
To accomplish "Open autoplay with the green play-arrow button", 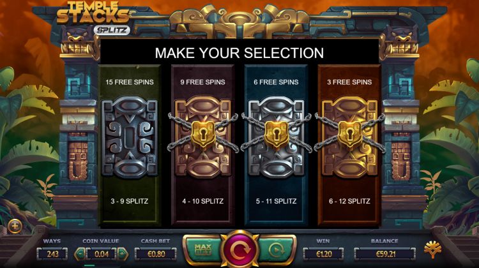I will 276,250.
